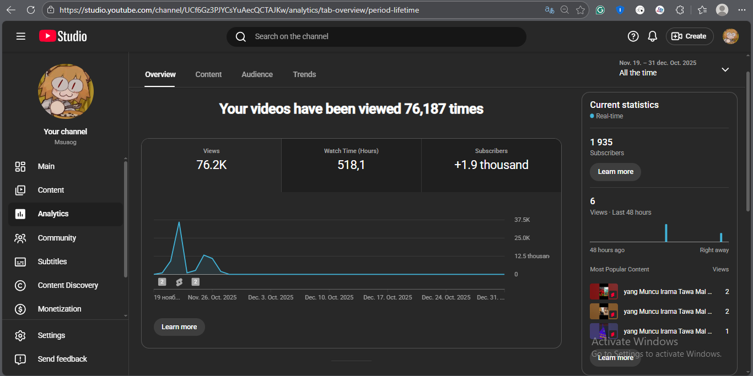Open the account avatar menu in Studio
The width and height of the screenshot is (753, 376).
point(730,36)
